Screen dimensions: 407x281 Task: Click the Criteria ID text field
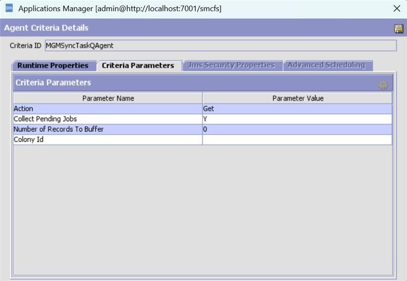coord(220,46)
